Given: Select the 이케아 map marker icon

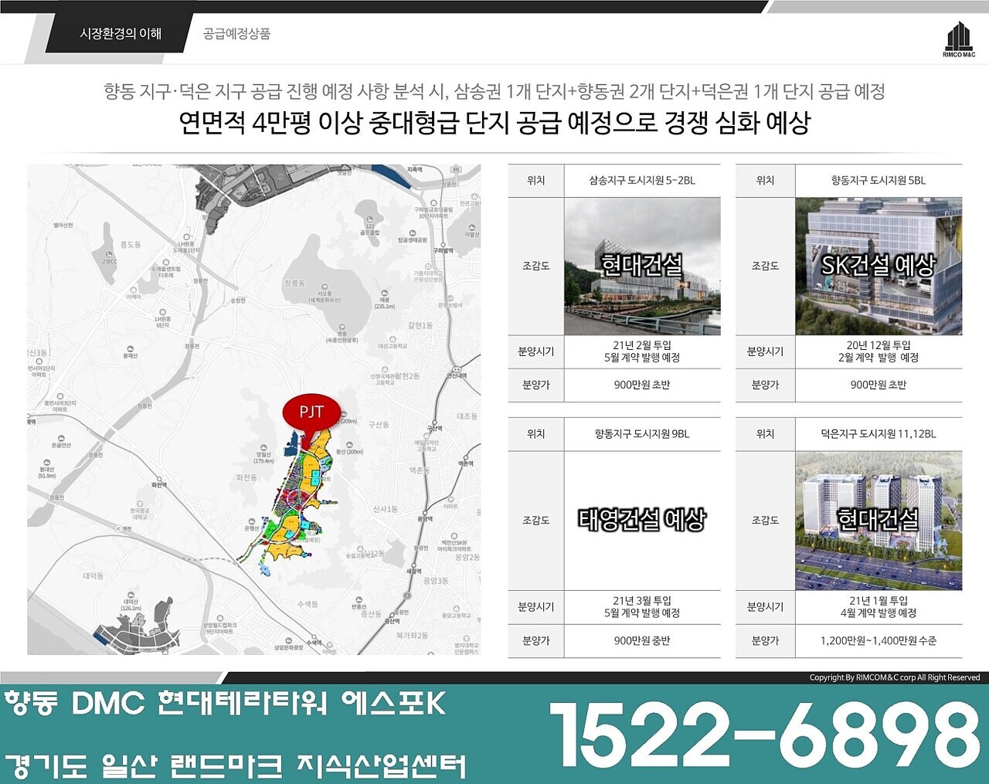Looking at the screenshot, I should [134, 288].
